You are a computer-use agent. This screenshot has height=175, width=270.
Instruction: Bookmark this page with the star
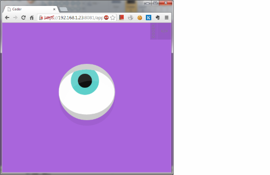pyautogui.click(x=112, y=18)
